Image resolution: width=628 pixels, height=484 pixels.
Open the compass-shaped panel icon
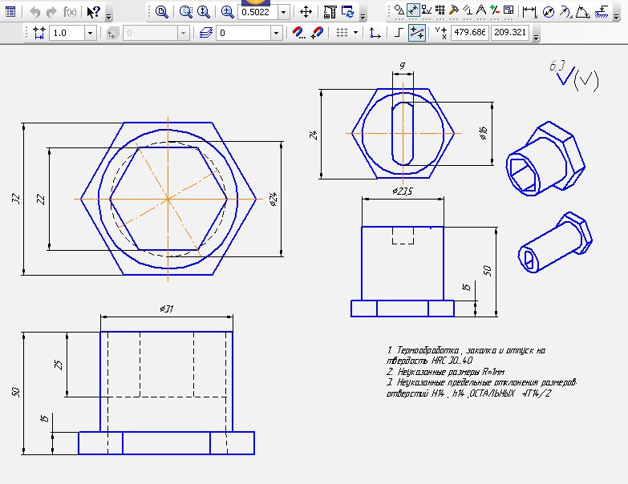coord(481,10)
